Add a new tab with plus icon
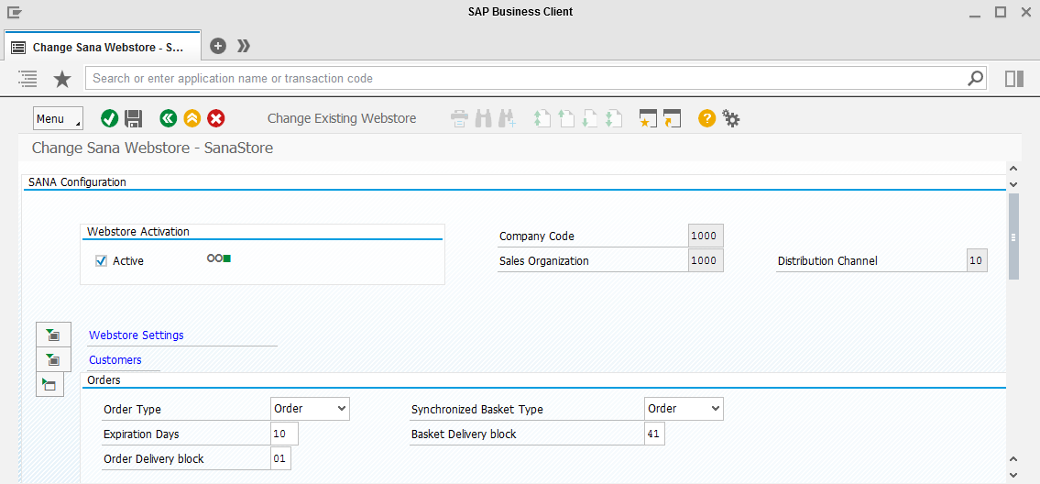The image size is (1040, 484). [218, 46]
